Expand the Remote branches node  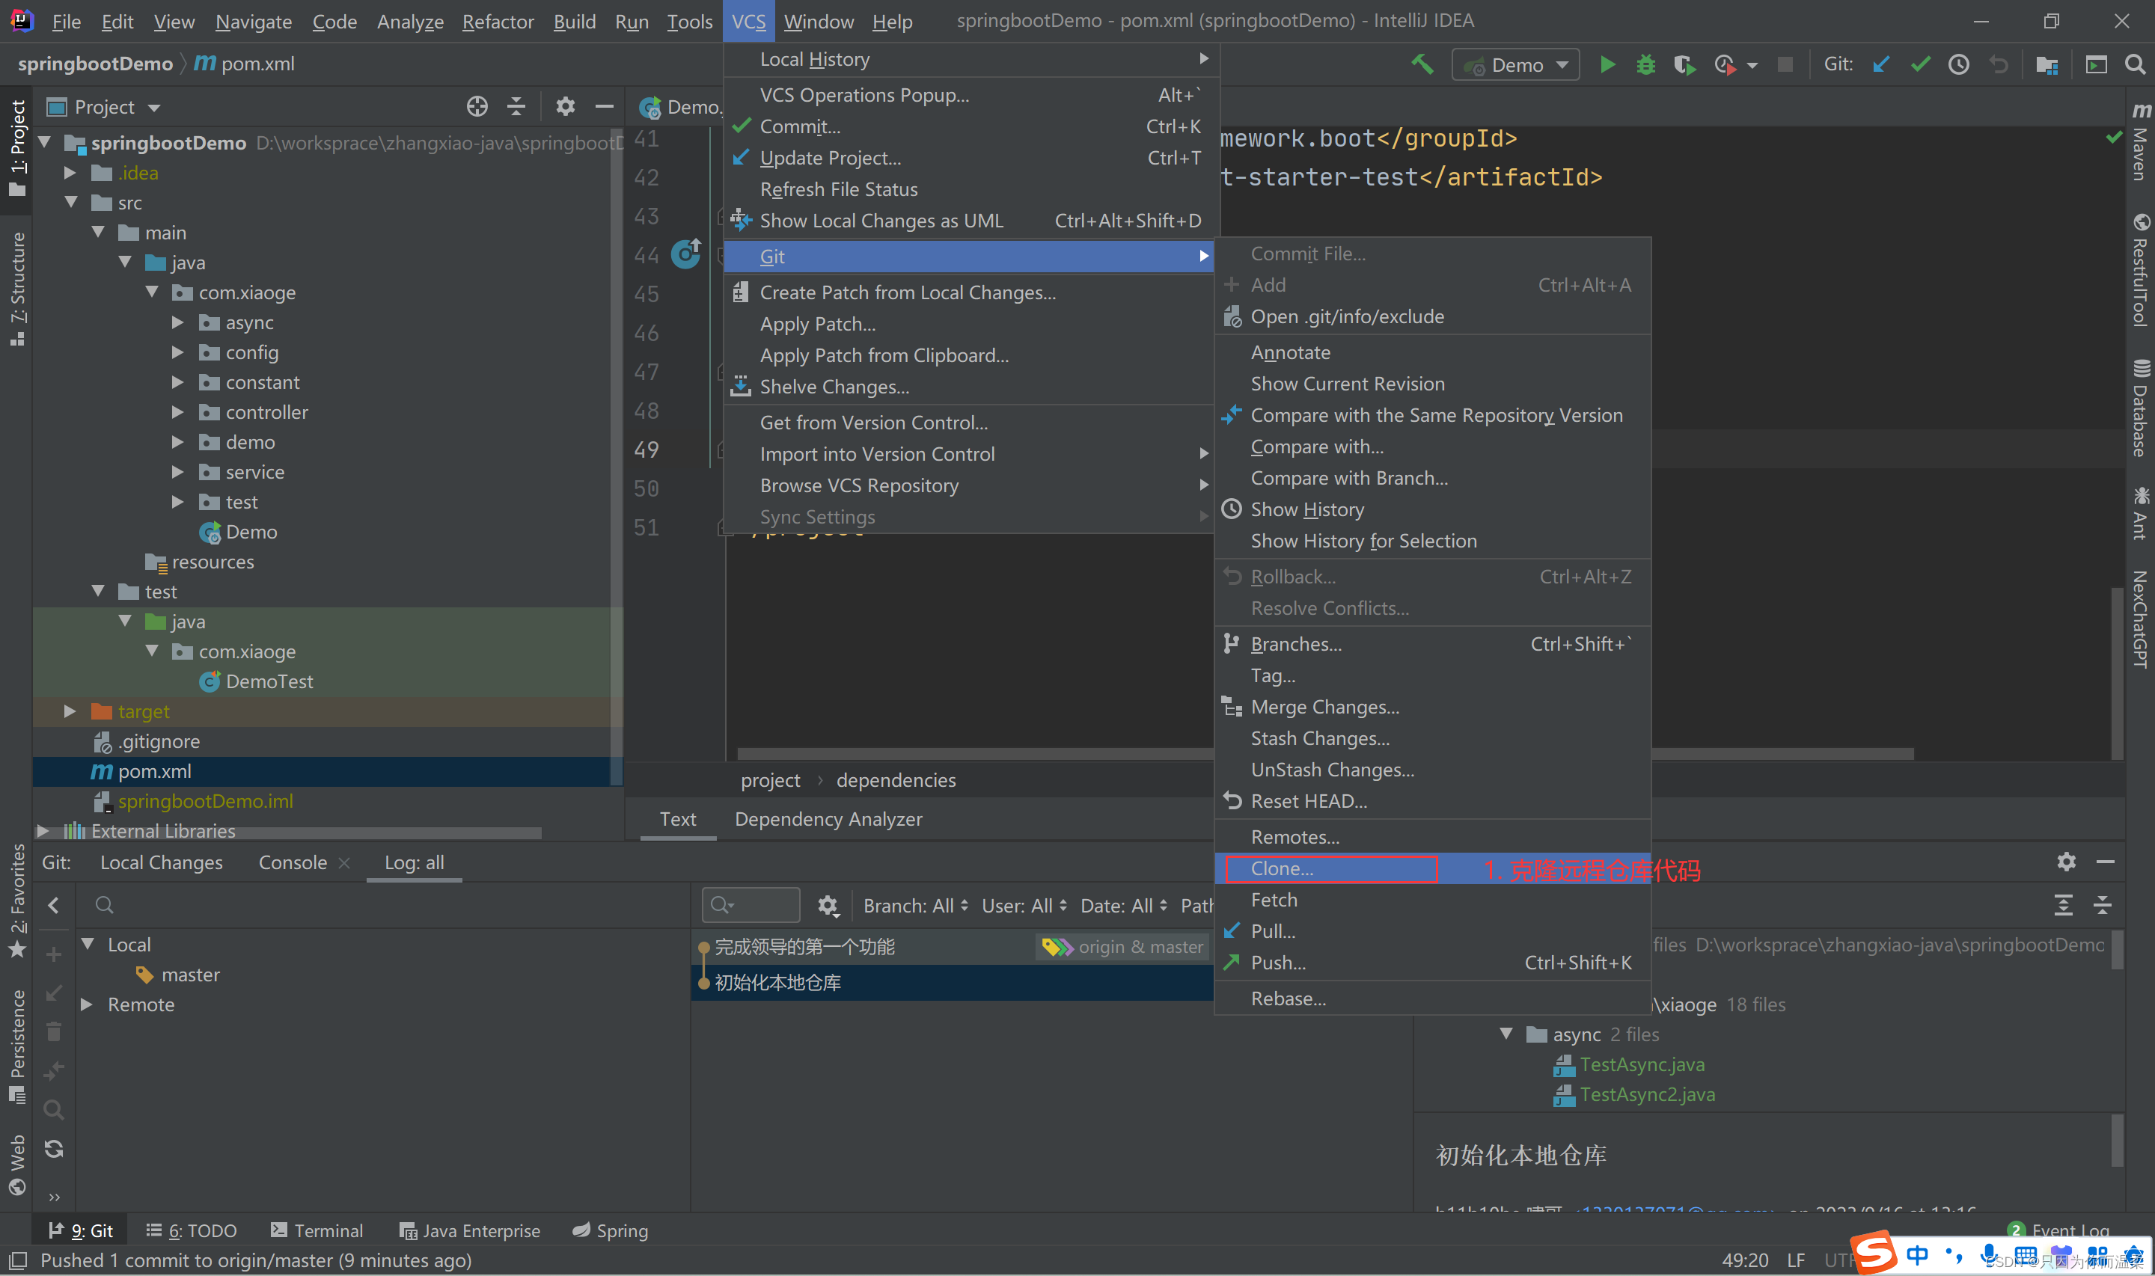click(87, 1004)
